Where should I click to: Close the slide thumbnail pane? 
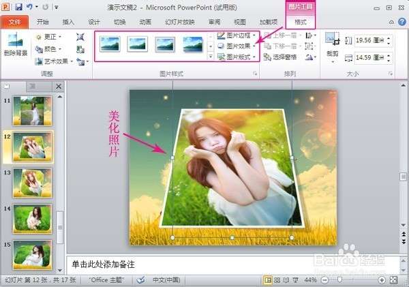click(x=58, y=87)
